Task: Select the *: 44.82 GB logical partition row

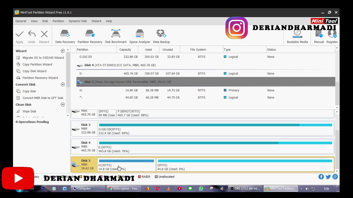Action: click(206, 97)
